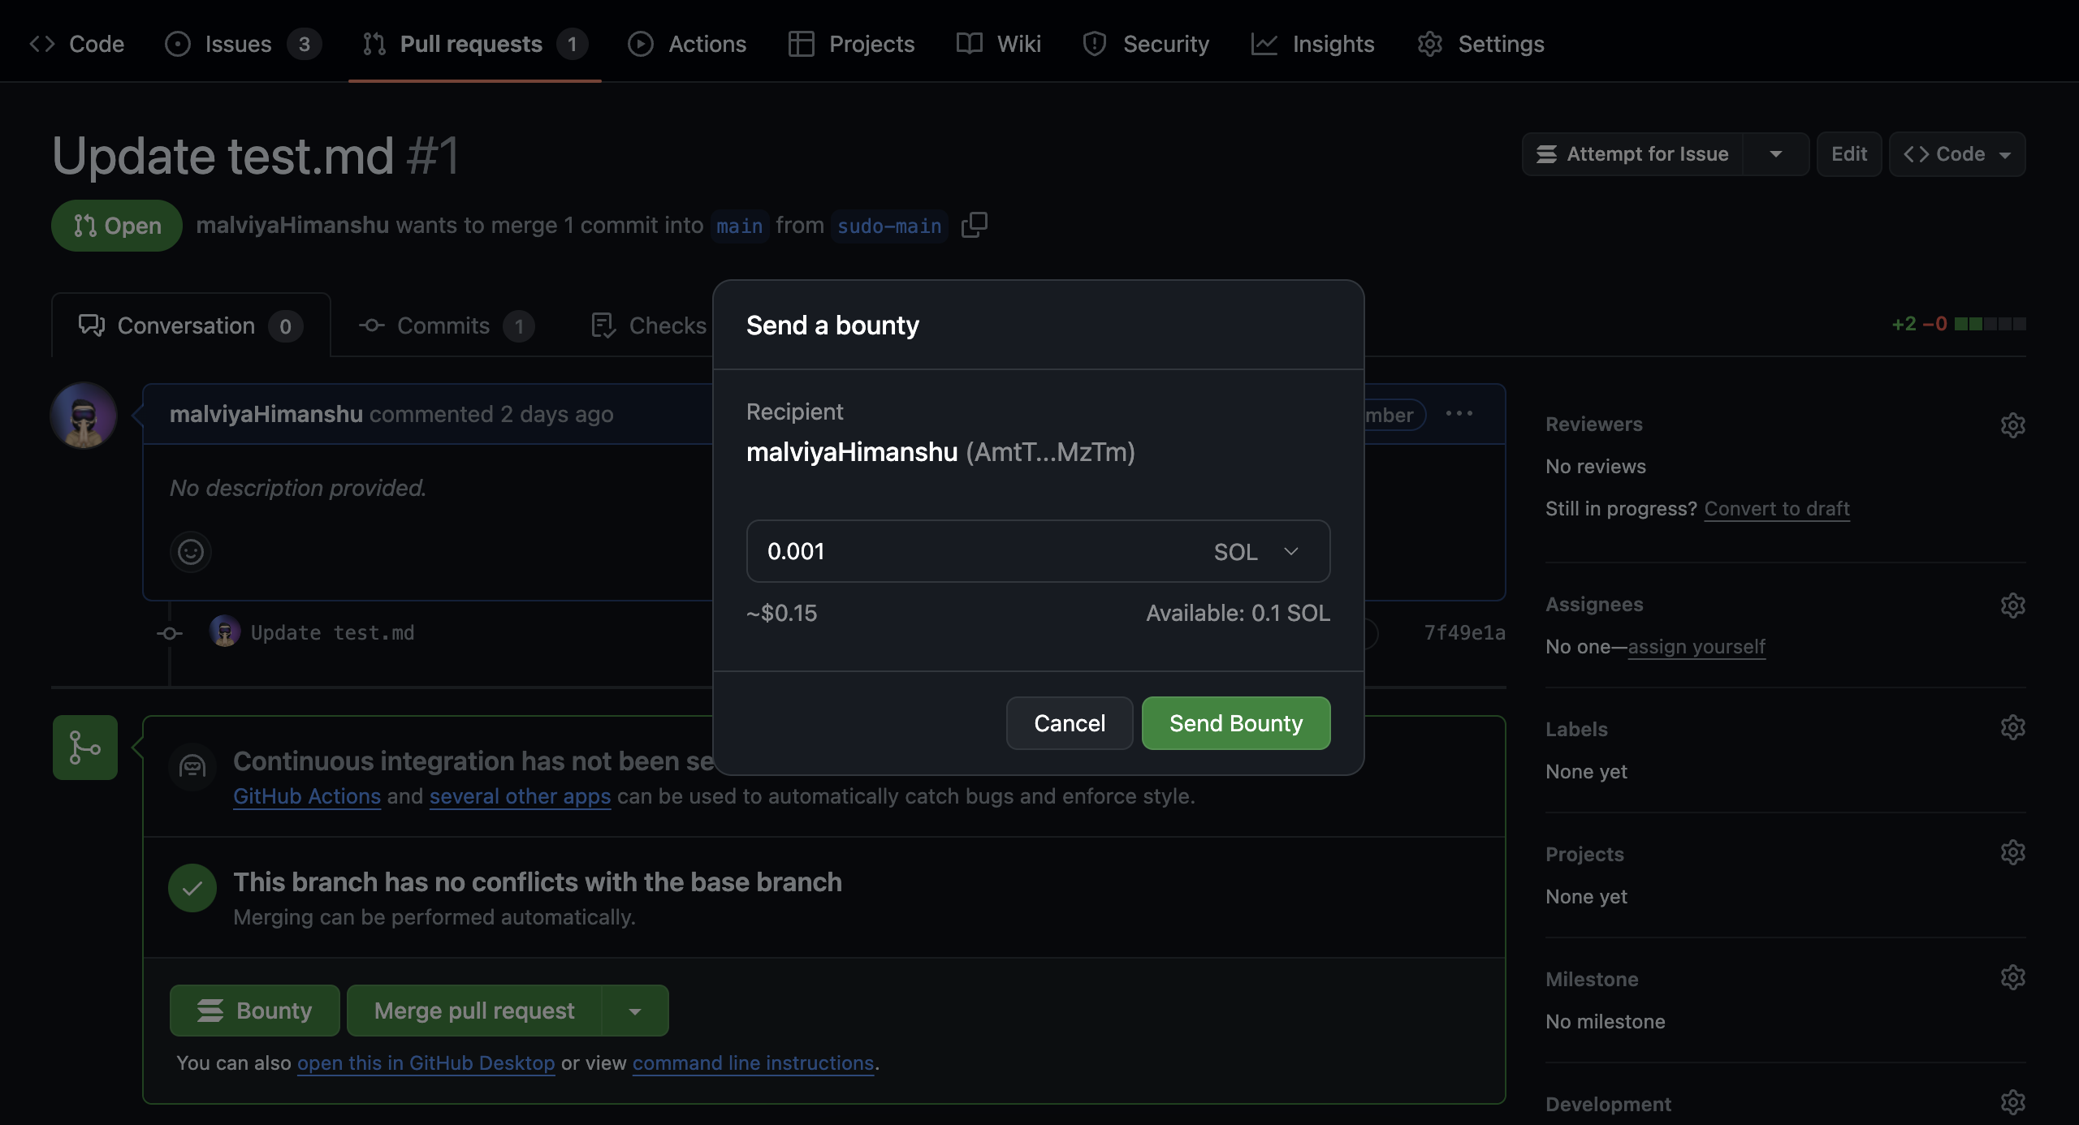
Task: Click malviyaHimanshu's avatar thumbnail
Action: coord(84,415)
